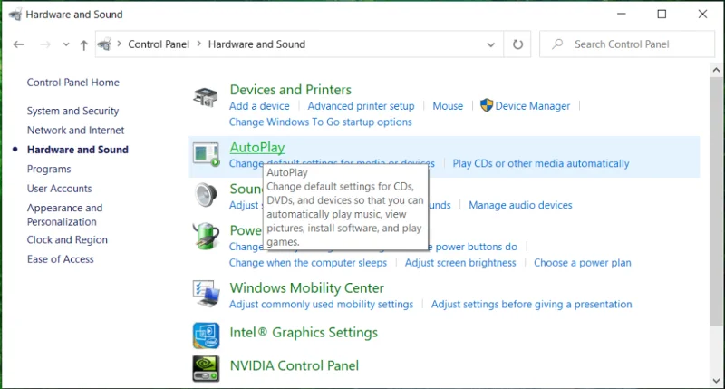Screen dimensions: 725x389
Task: Open the Devices and Printers heading
Action: pos(290,90)
